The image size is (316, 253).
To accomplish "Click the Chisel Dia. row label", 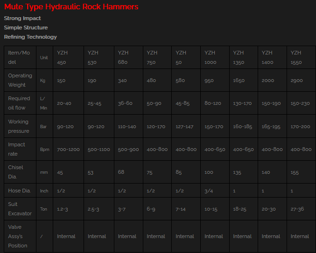I will (16, 172).
